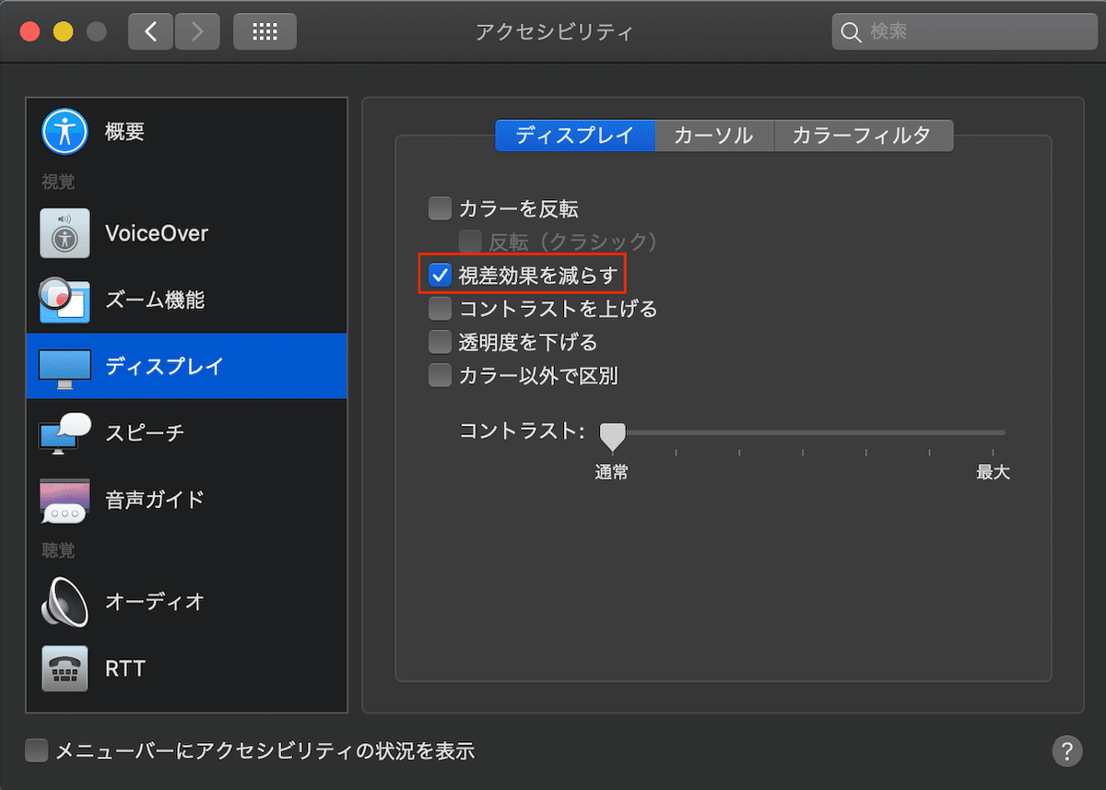Select ズーム機能 label in sidebar

(155, 300)
